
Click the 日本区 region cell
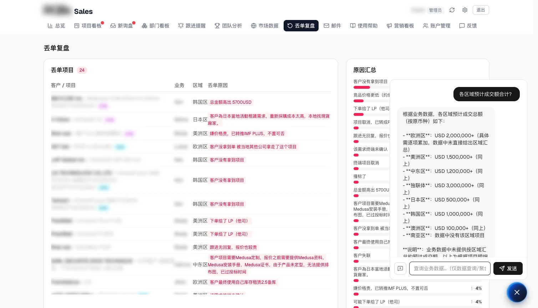point(200,120)
